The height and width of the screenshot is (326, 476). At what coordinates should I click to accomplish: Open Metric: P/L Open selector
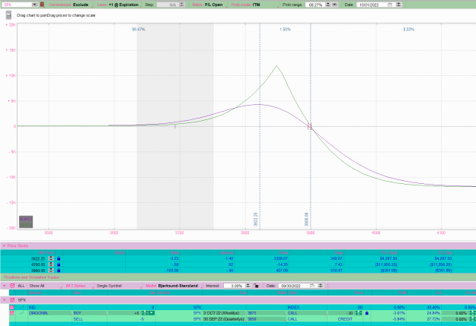(207, 5)
